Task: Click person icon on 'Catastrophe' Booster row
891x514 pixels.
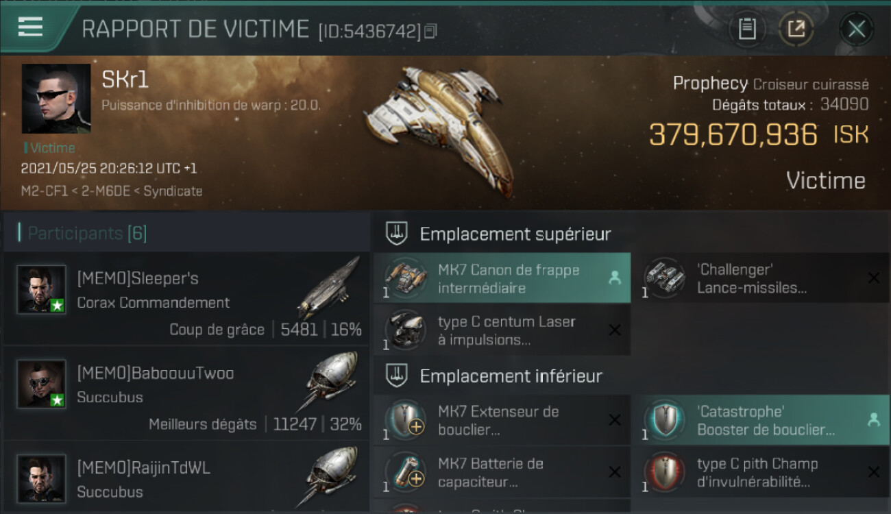Action: (874, 420)
